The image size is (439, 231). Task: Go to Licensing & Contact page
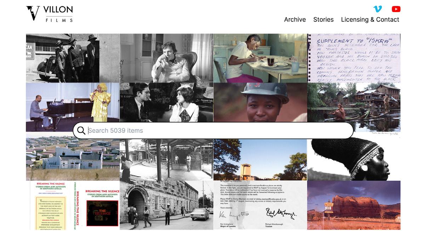(370, 19)
